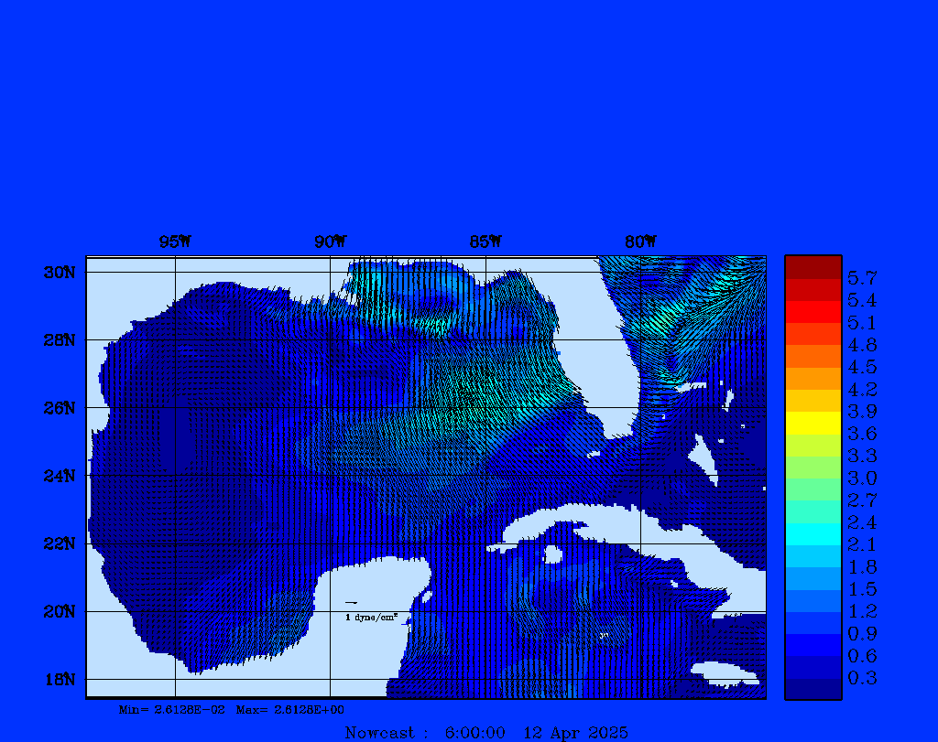Click the 3.0 value on the color legend
The image size is (938, 742).
[862, 478]
